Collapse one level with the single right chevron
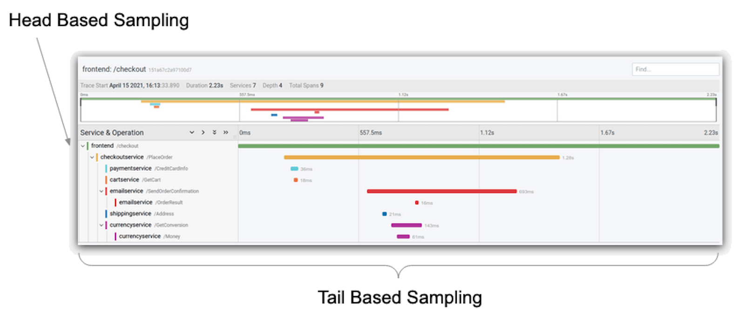745x336 pixels. [x=203, y=133]
